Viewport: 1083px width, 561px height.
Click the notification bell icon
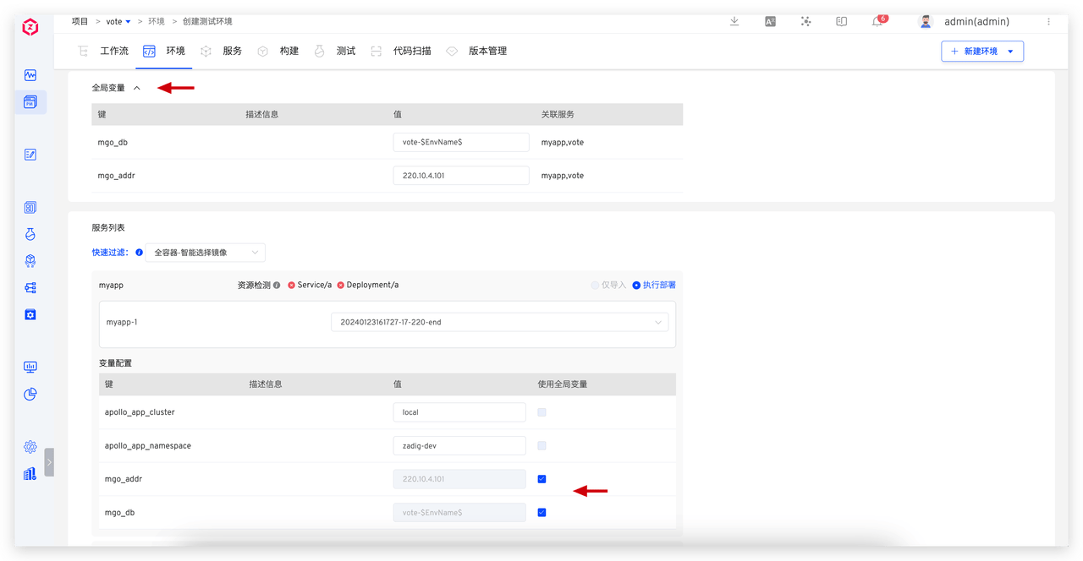coord(877,22)
